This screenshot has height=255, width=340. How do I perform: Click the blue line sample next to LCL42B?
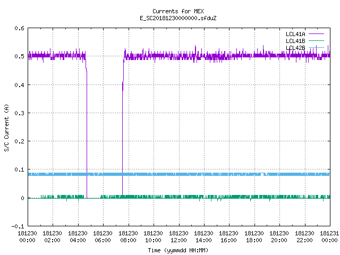tap(316, 47)
